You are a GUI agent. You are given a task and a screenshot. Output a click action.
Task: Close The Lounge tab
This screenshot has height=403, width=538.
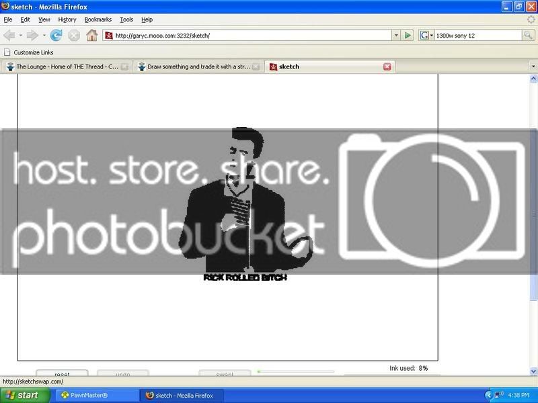click(124, 66)
